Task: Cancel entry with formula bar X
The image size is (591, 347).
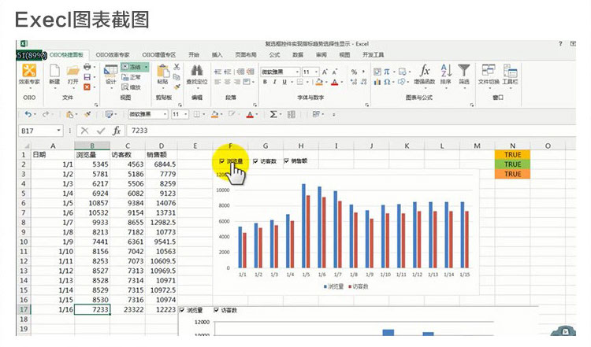Action: pos(84,131)
